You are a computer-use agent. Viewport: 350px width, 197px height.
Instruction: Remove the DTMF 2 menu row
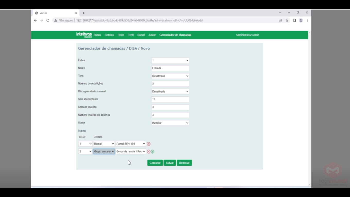tap(148, 152)
